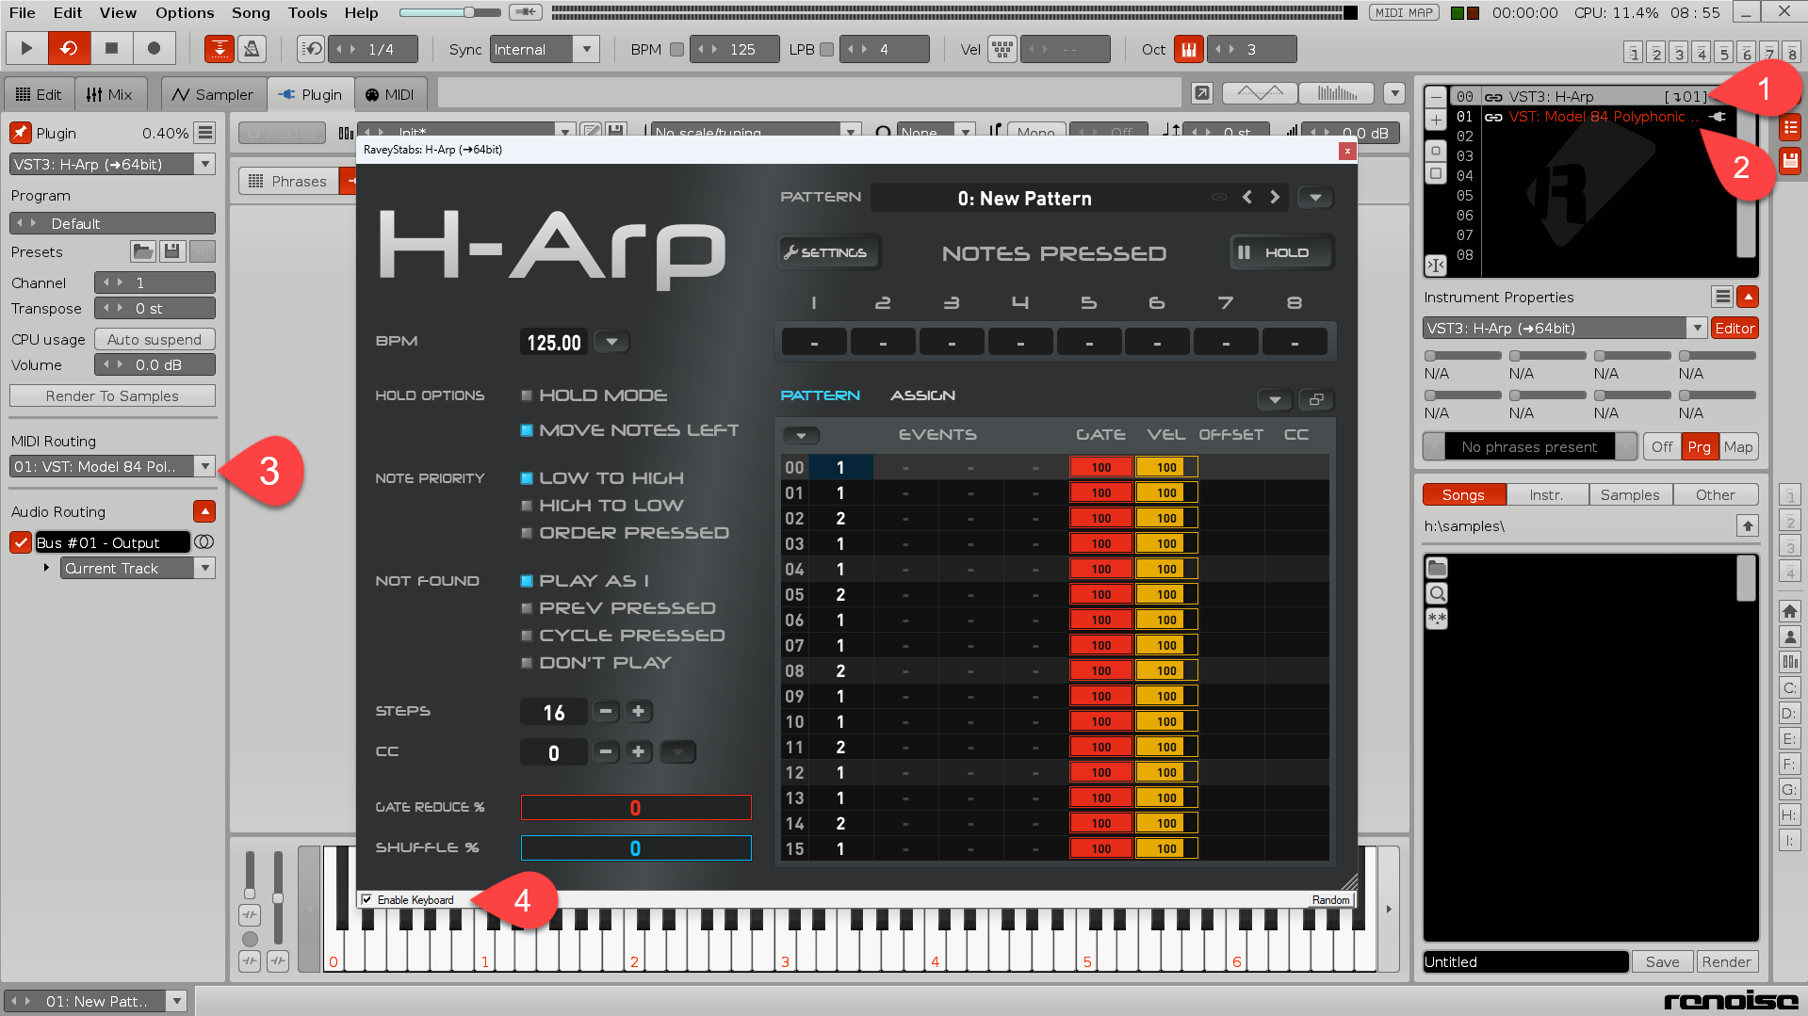Image resolution: width=1808 pixels, height=1016 pixels.
Task: Save preset via floppy icon
Action: [171, 251]
